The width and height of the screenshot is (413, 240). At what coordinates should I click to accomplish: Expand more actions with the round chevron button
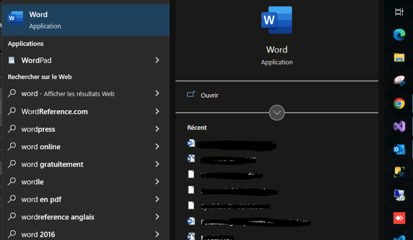tap(277, 112)
